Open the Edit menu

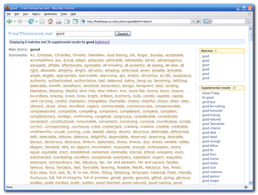click(16, 14)
